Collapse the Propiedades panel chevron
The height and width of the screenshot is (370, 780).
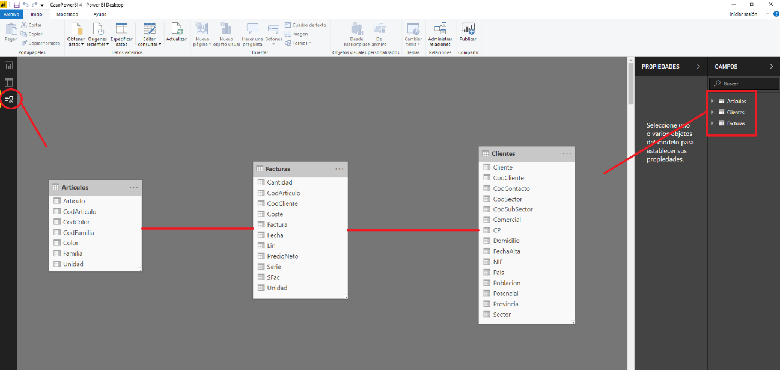point(698,66)
